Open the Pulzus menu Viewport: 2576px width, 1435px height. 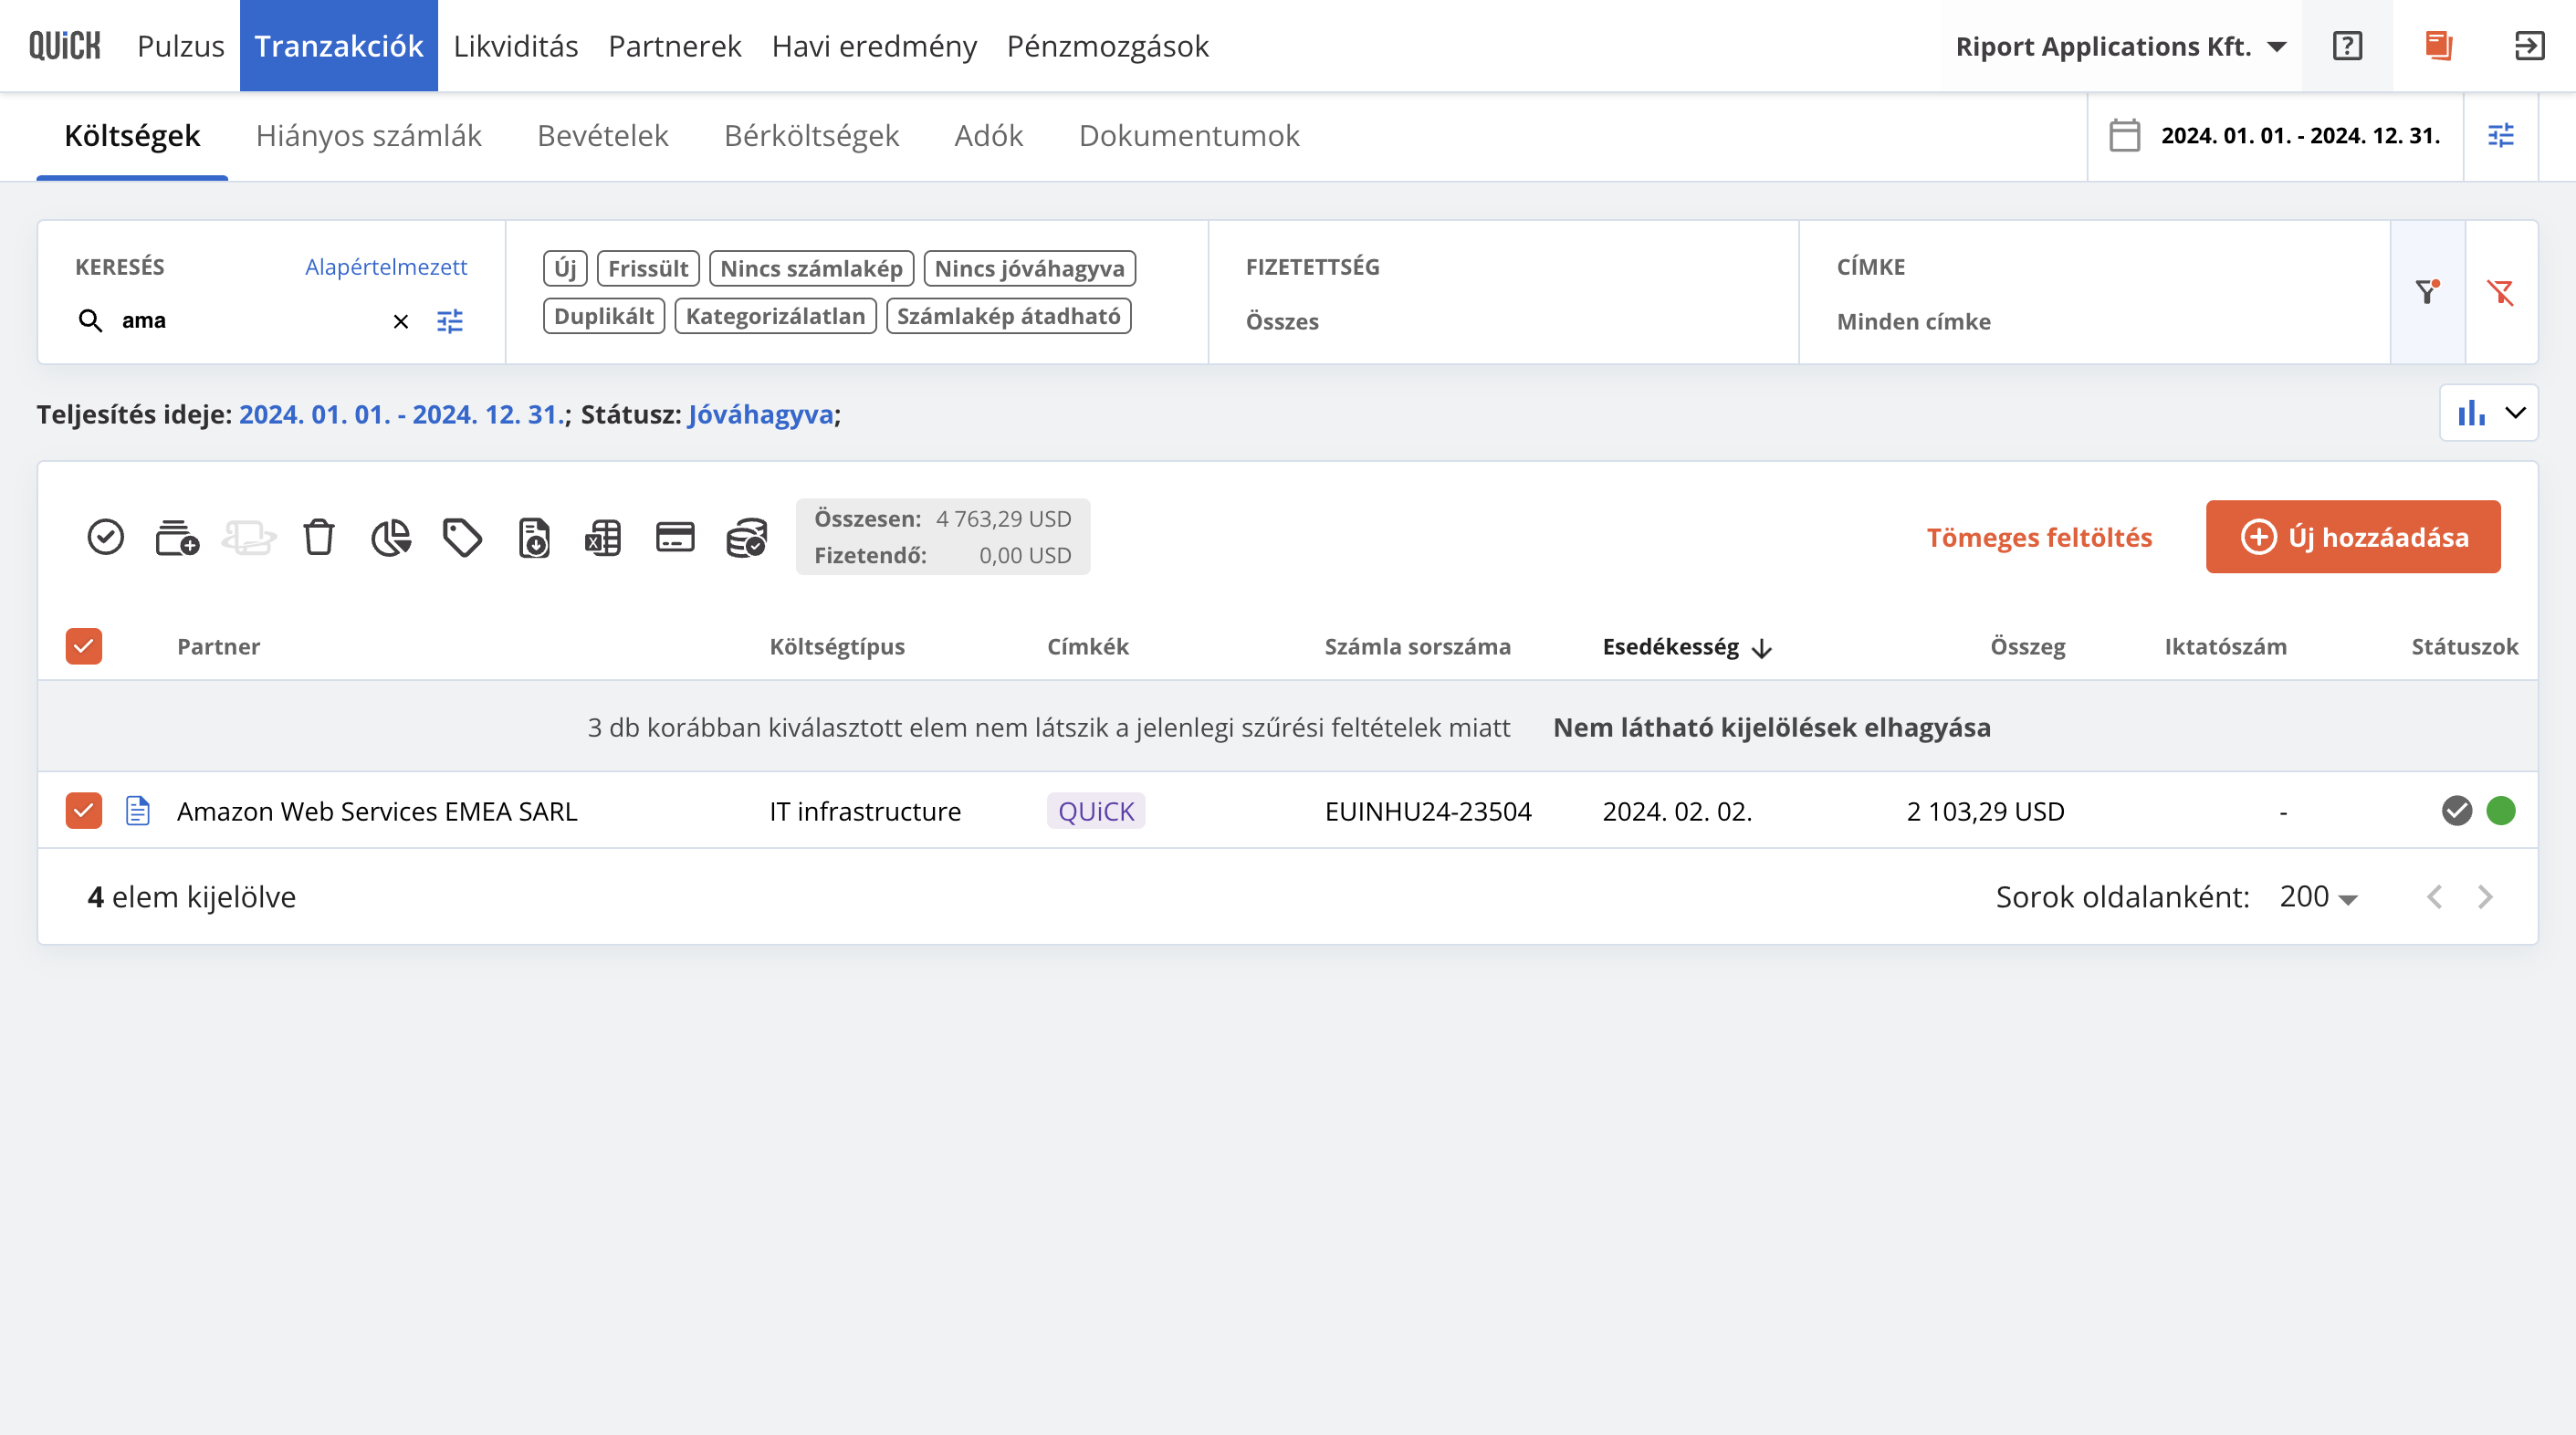pyautogui.click(x=180, y=46)
